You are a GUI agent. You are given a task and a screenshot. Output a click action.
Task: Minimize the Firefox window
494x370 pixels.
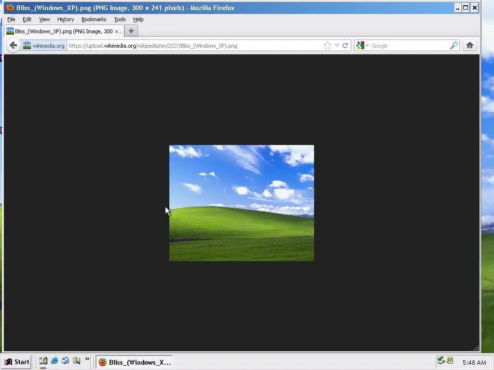(457, 8)
